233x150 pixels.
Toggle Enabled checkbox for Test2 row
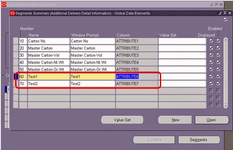[x=218, y=84]
